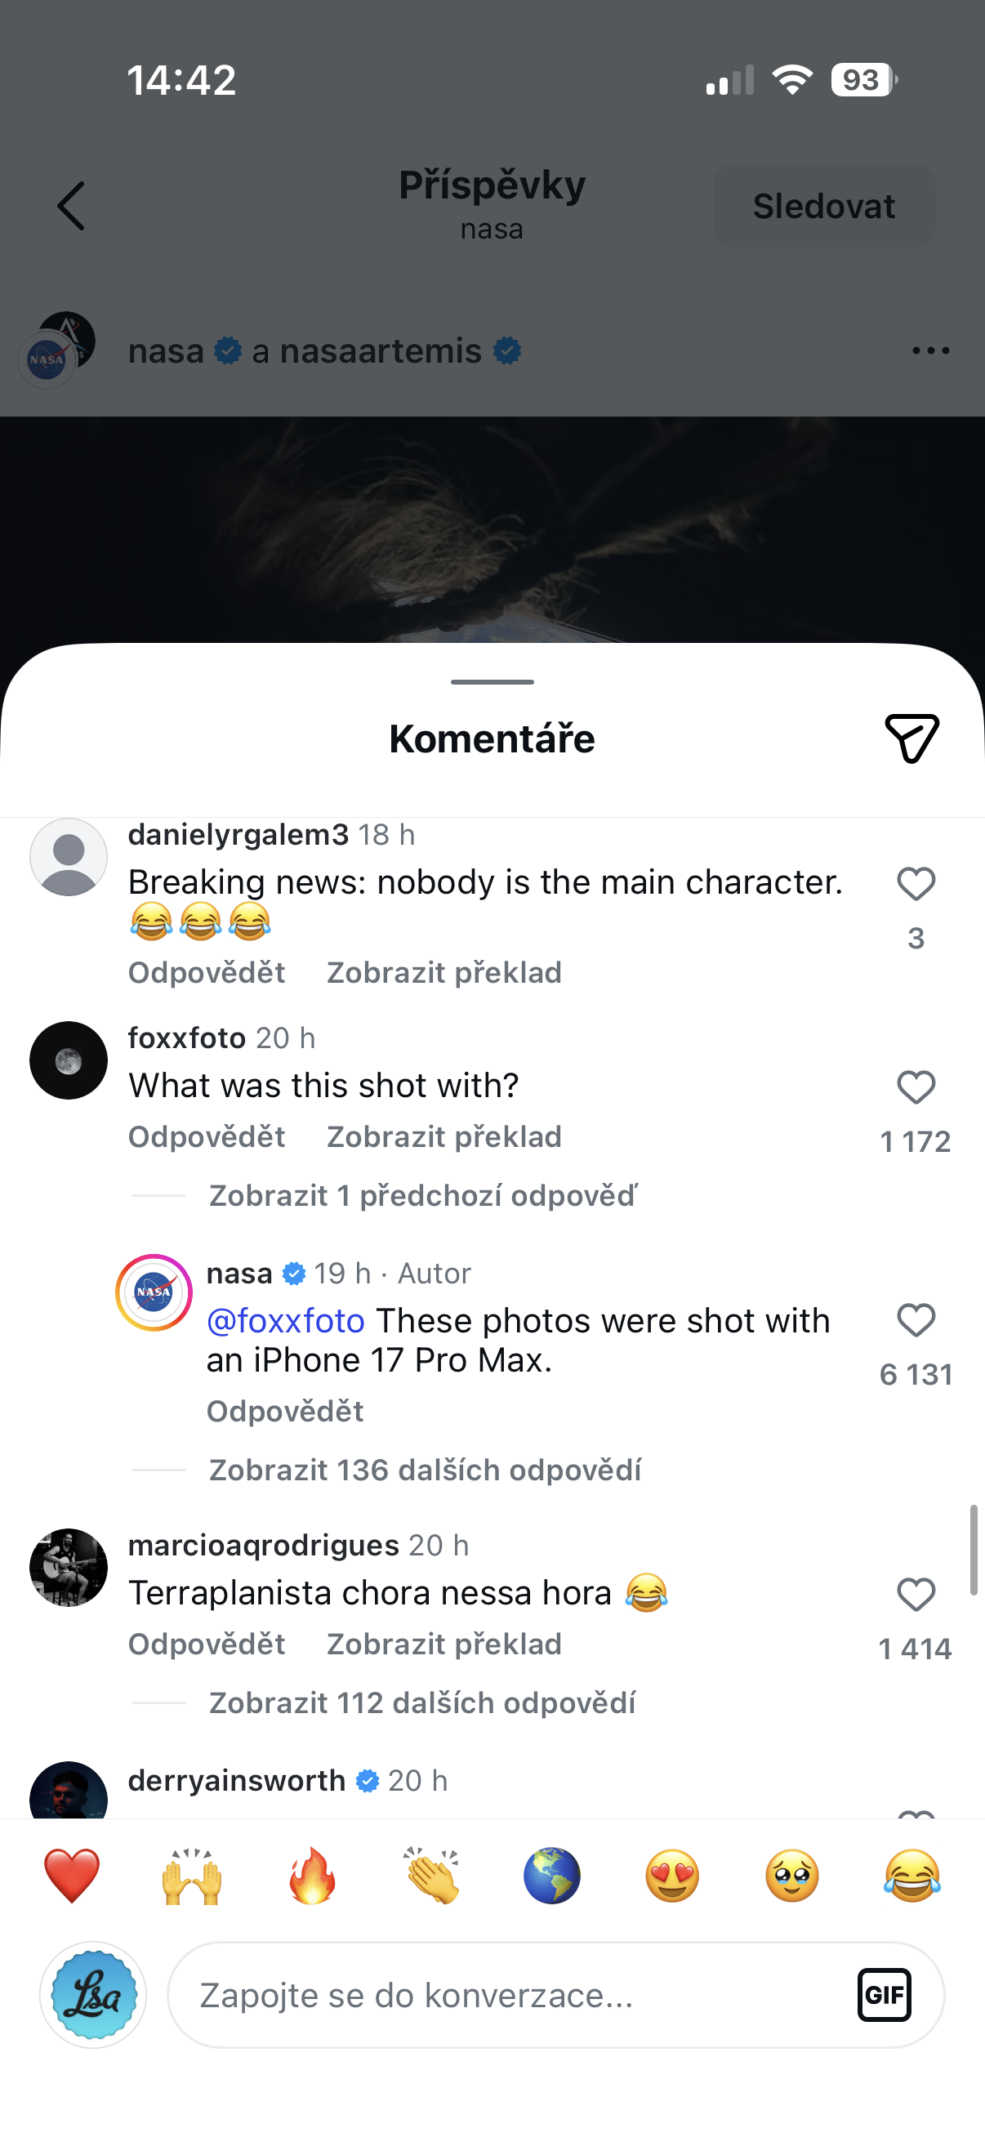This screenshot has width=985, height=2142.
Task: Tap Zobrazit překlad under foxxfoto comment
Action: click(443, 1136)
